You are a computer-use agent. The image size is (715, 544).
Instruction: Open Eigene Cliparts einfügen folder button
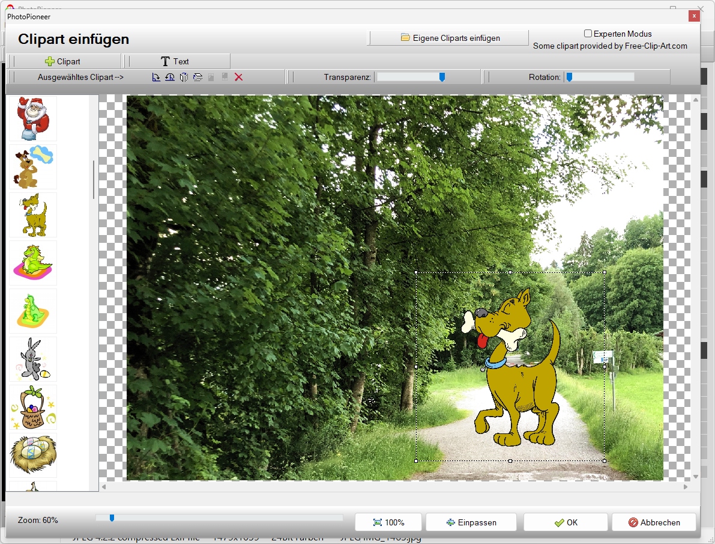[450, 38]
